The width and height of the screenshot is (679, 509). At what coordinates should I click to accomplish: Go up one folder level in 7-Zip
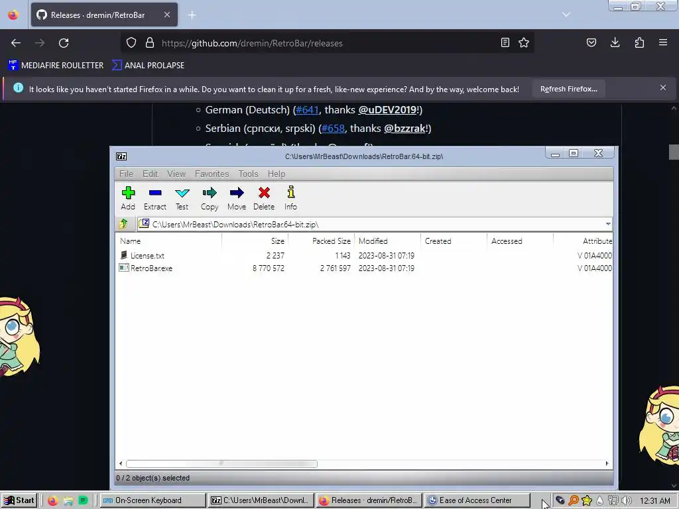(x=124, y=224)
